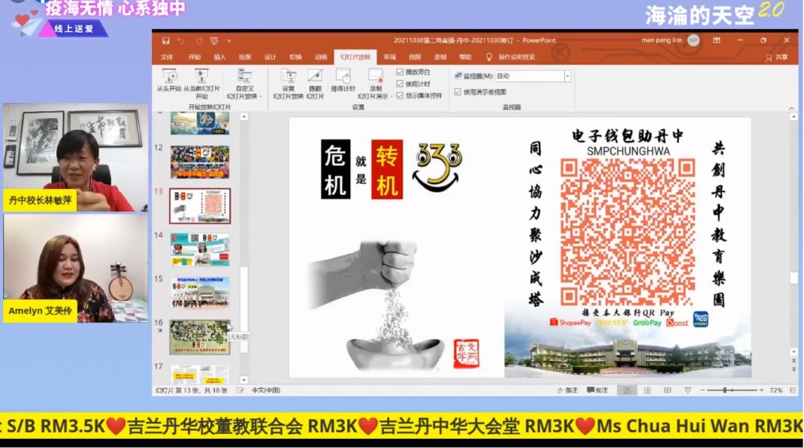Viewport: 804px width, 448px height.
Task: Expand the Custom Slide Show (自定义幻灯片放映) menu
Action: tap(244, 96)
